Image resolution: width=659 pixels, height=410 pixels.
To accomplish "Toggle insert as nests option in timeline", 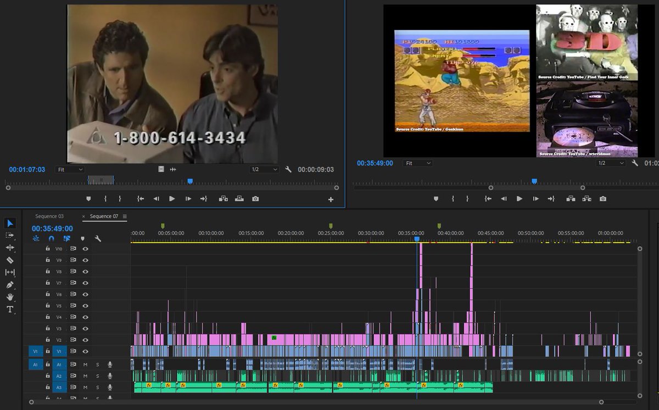I will point(36,239).
